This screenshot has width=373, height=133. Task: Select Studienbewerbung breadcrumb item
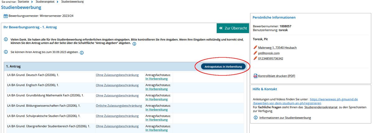[72, 2]
